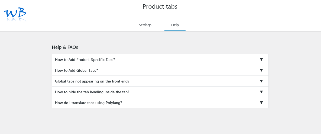
Task: Click the arrow beside Product-Specific Tabs question
Action: pyautogui.click(x=261, y=60)
